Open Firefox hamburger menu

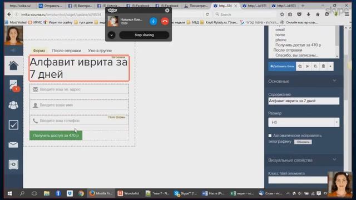coord(347,14)
